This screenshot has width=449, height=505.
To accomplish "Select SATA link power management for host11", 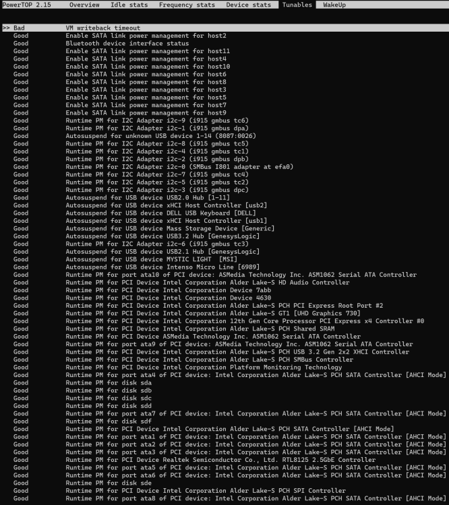I will click(121, 51).
